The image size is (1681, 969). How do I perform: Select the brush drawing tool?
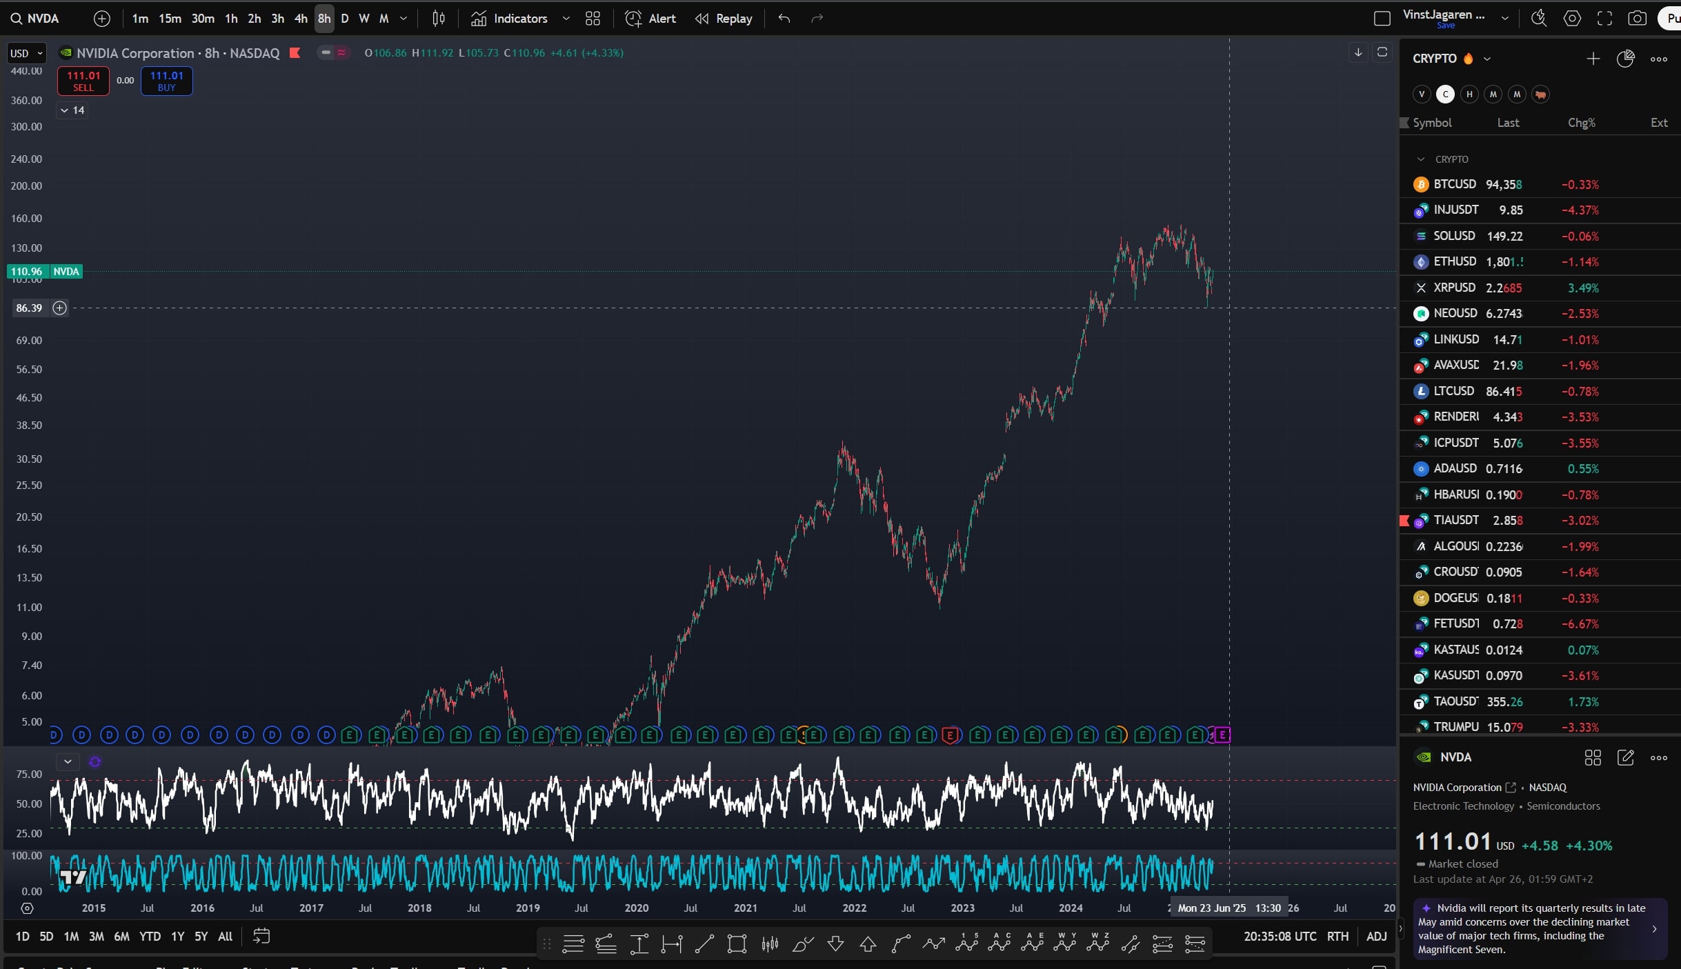[802, 943]
